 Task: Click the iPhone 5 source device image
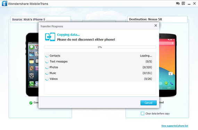[32, 64]
